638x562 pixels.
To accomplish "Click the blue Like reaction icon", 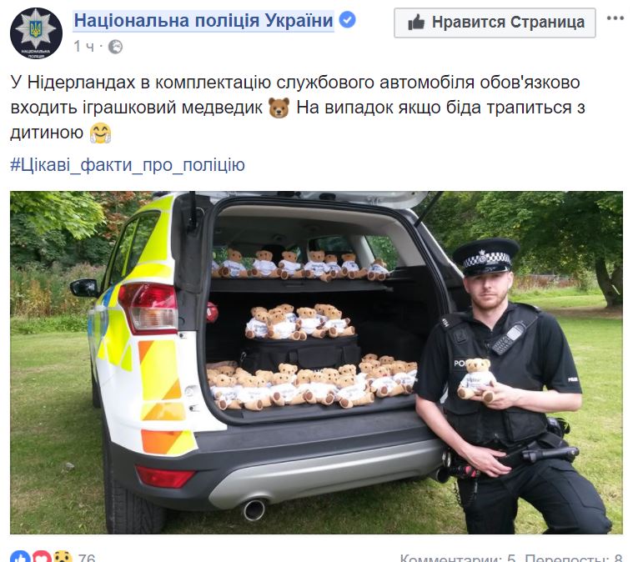I will point(20,556).
